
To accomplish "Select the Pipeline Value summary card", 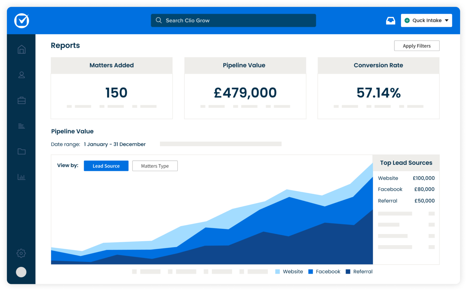I will tap(245, 88).
